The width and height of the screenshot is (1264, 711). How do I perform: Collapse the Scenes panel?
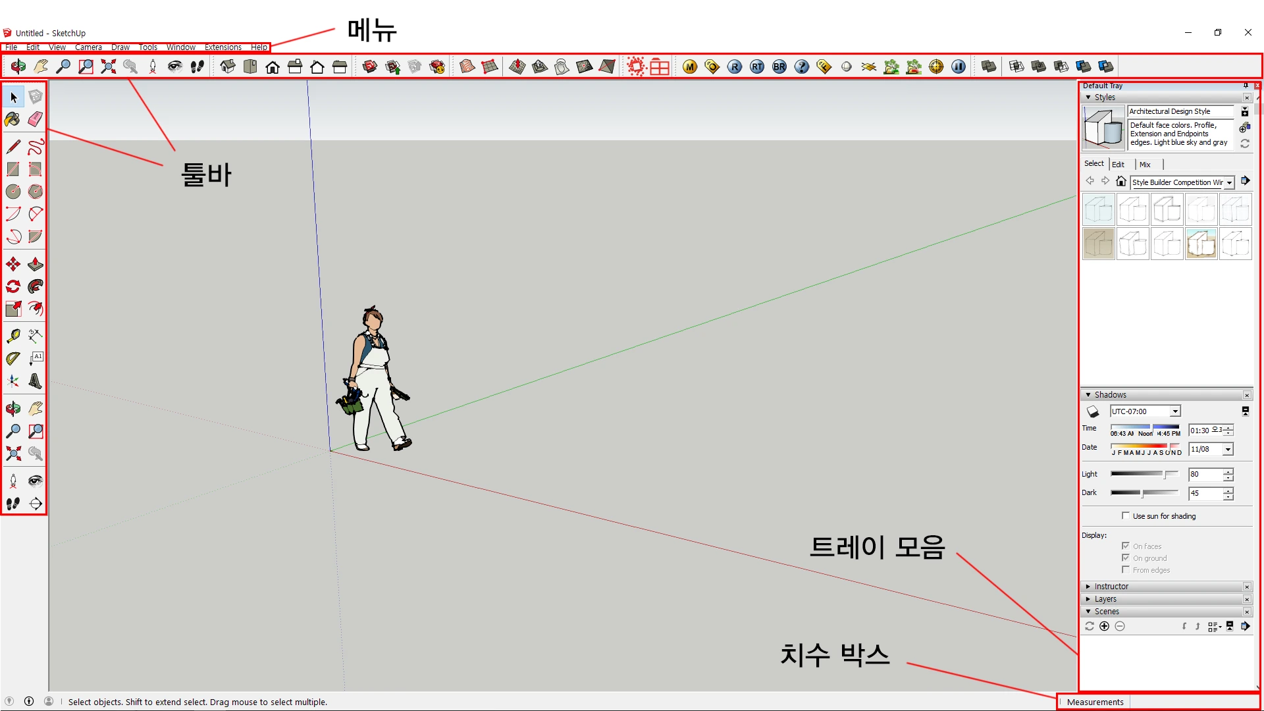(x=1088, y=612)
